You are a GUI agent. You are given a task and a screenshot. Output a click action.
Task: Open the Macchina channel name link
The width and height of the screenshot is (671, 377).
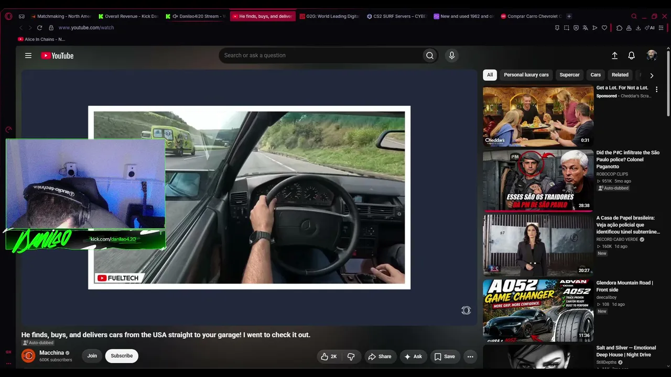51,353
